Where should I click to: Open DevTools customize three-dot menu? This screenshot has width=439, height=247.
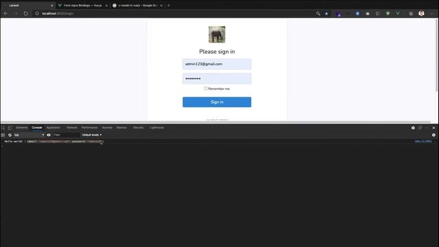(x=427, y=128)
